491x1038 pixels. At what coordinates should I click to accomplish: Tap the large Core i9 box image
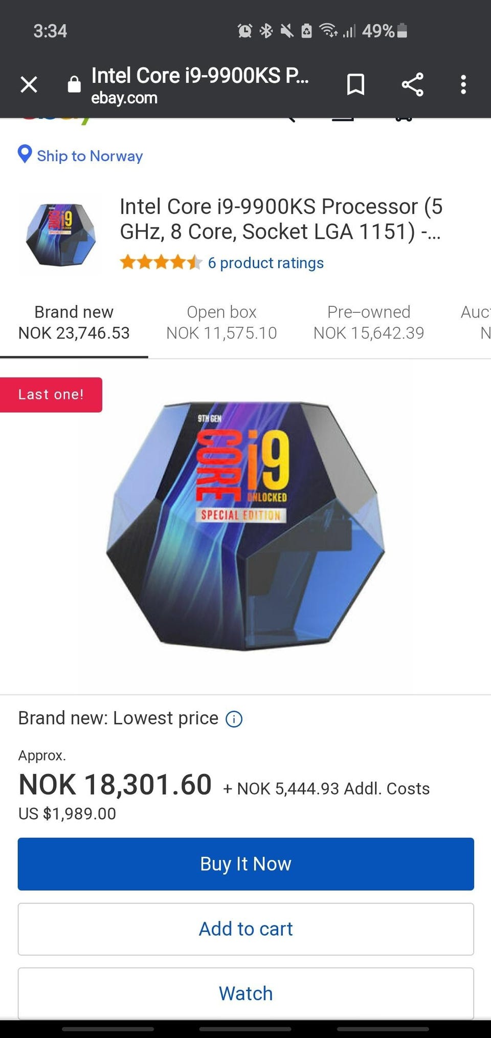click(245, 526)
